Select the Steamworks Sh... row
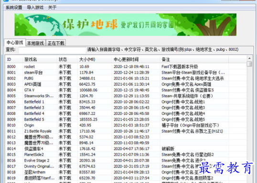 [126, 96]
